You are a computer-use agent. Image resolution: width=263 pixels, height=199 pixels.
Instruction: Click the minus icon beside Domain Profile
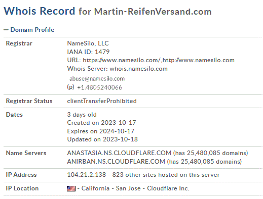coord(6,30)
